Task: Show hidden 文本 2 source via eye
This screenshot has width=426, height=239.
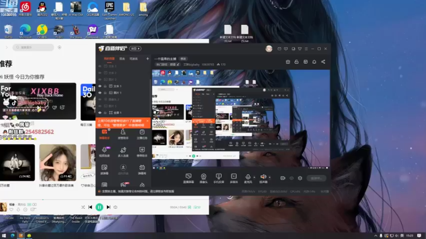Action: pos(100,73)
